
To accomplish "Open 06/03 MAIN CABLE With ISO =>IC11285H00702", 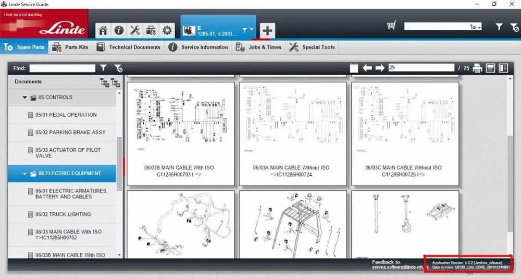I will [x=62, y=235].
